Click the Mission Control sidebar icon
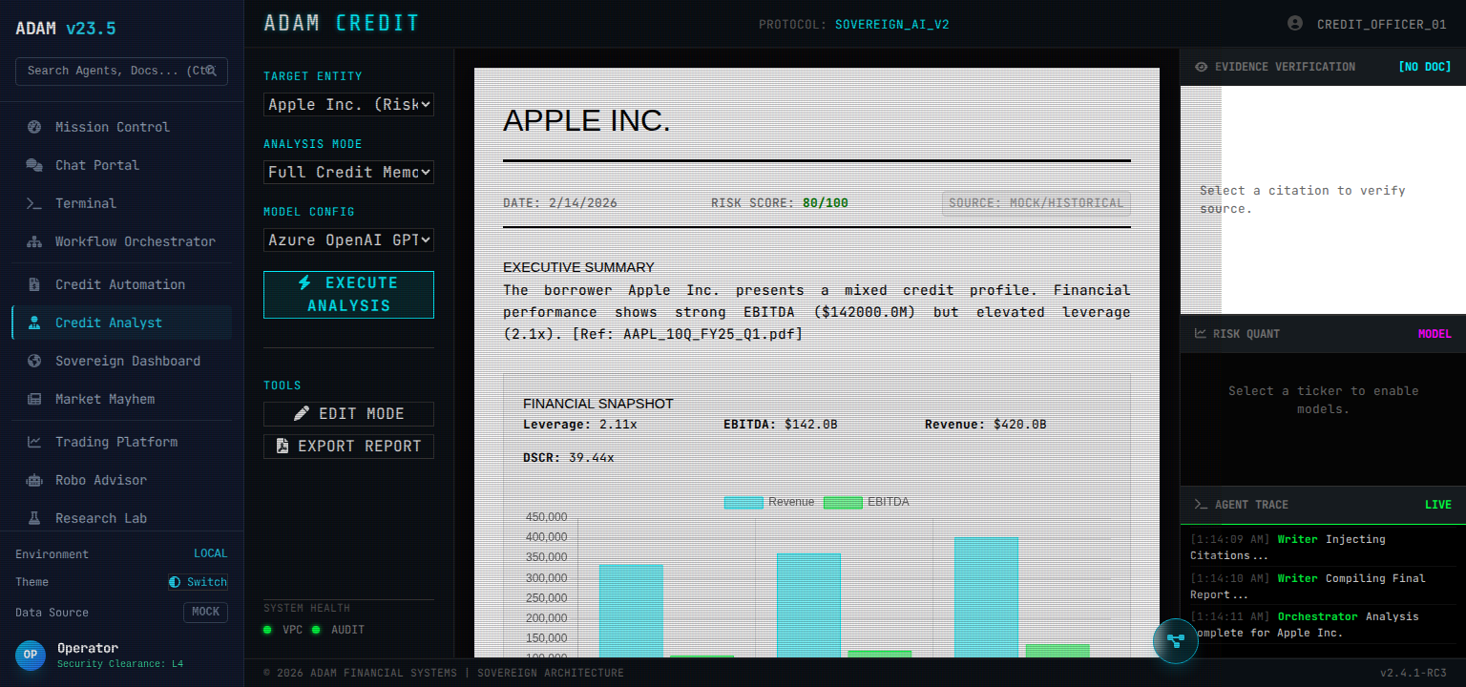1466x687 pixels. tap(34, 127)
